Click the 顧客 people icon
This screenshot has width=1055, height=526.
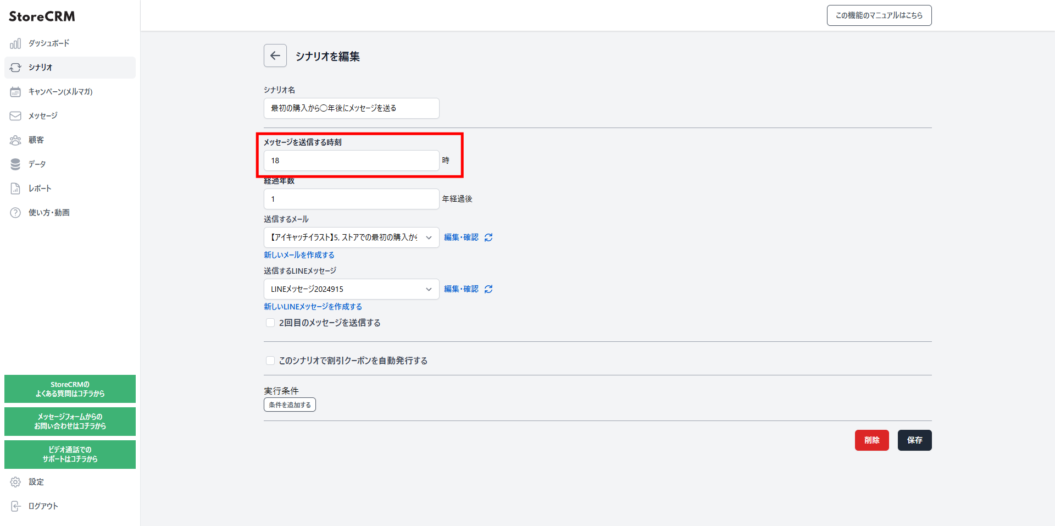(x=15, y=140)
